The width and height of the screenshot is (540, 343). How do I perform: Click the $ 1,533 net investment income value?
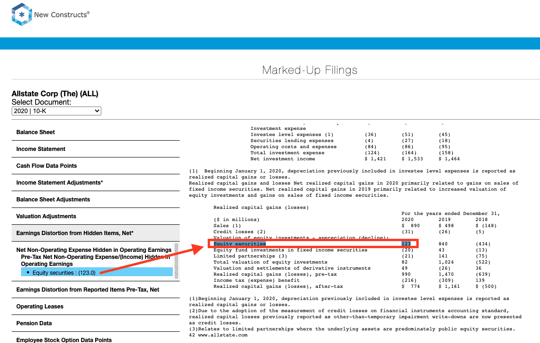click(412, 159)
